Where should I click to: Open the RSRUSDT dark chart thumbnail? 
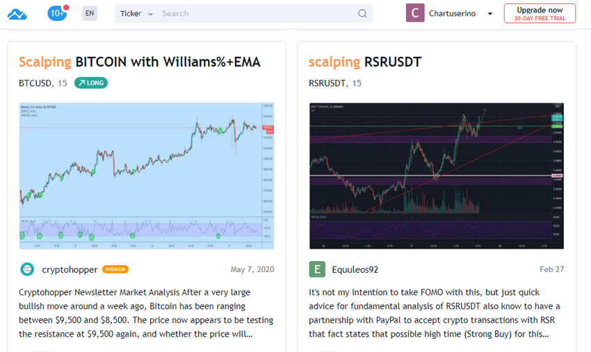coord(437,176)
